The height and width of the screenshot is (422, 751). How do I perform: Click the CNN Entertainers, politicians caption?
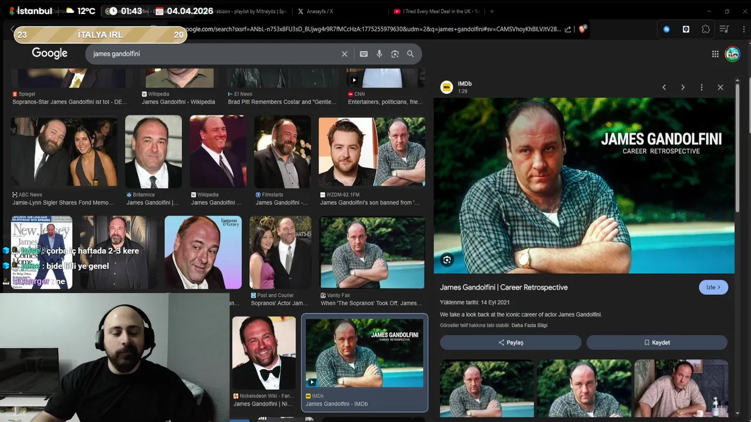(385, 102)
